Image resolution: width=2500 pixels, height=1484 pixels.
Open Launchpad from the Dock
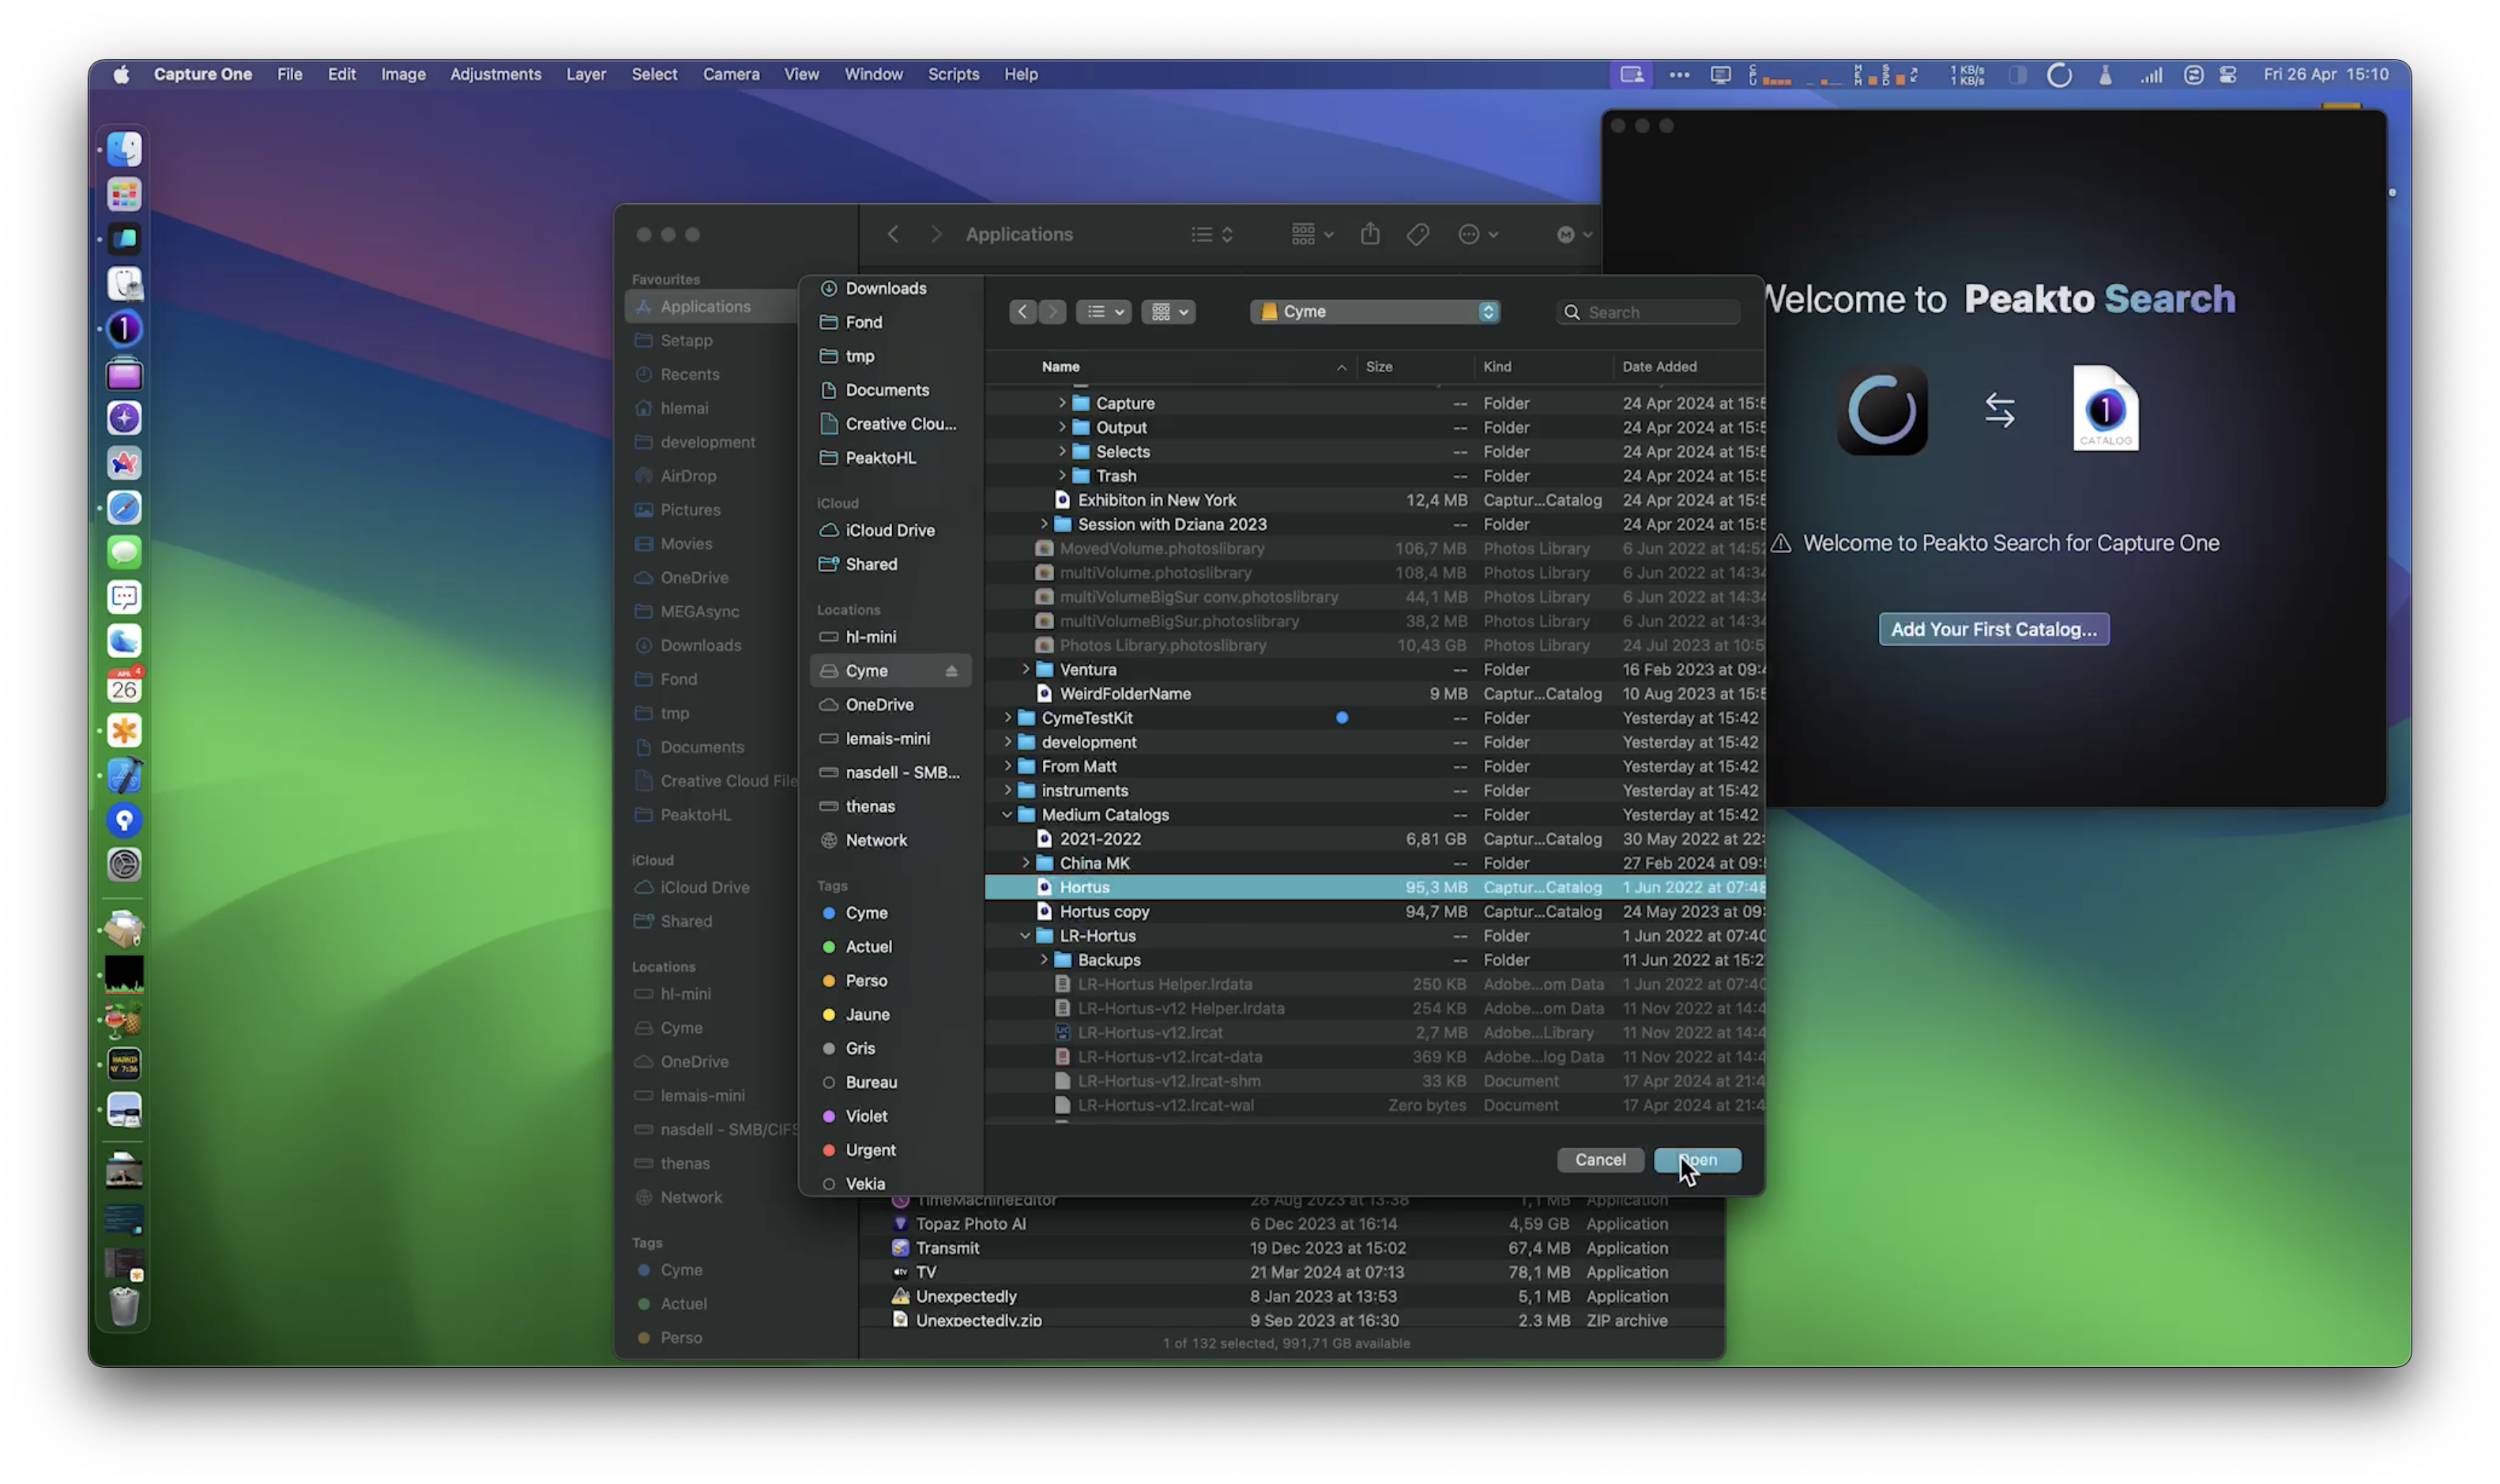(124, 194)
